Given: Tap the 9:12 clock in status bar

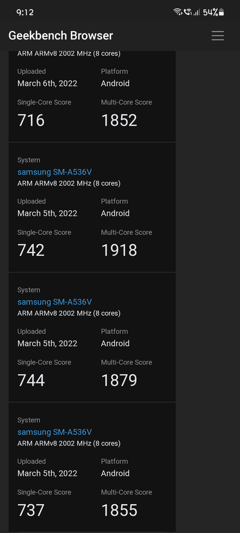Looking at the screenshot, I should coord(25,12).
